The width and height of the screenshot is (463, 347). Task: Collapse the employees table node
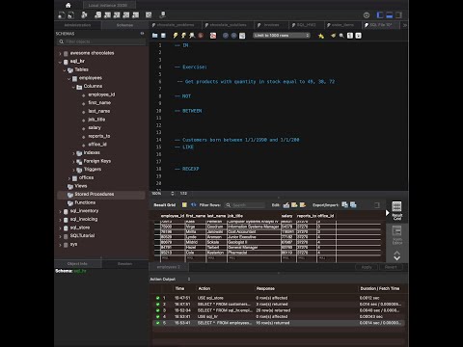[69, 78]
